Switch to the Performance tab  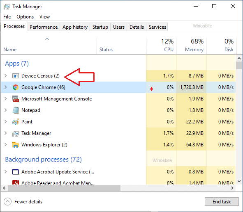point(44,27)
